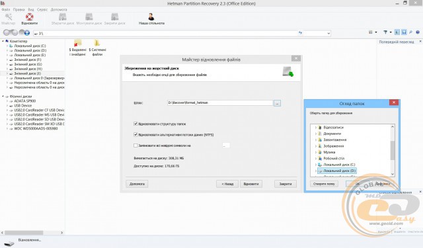Click scroll-down arrow in folder browse list
The image size is (423, 248).
tap(393, 174)
